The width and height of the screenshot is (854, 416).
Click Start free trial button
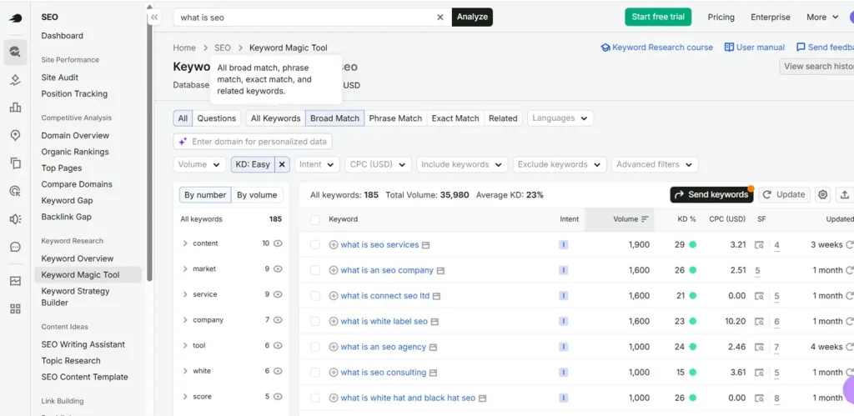[x=658, y=17]
